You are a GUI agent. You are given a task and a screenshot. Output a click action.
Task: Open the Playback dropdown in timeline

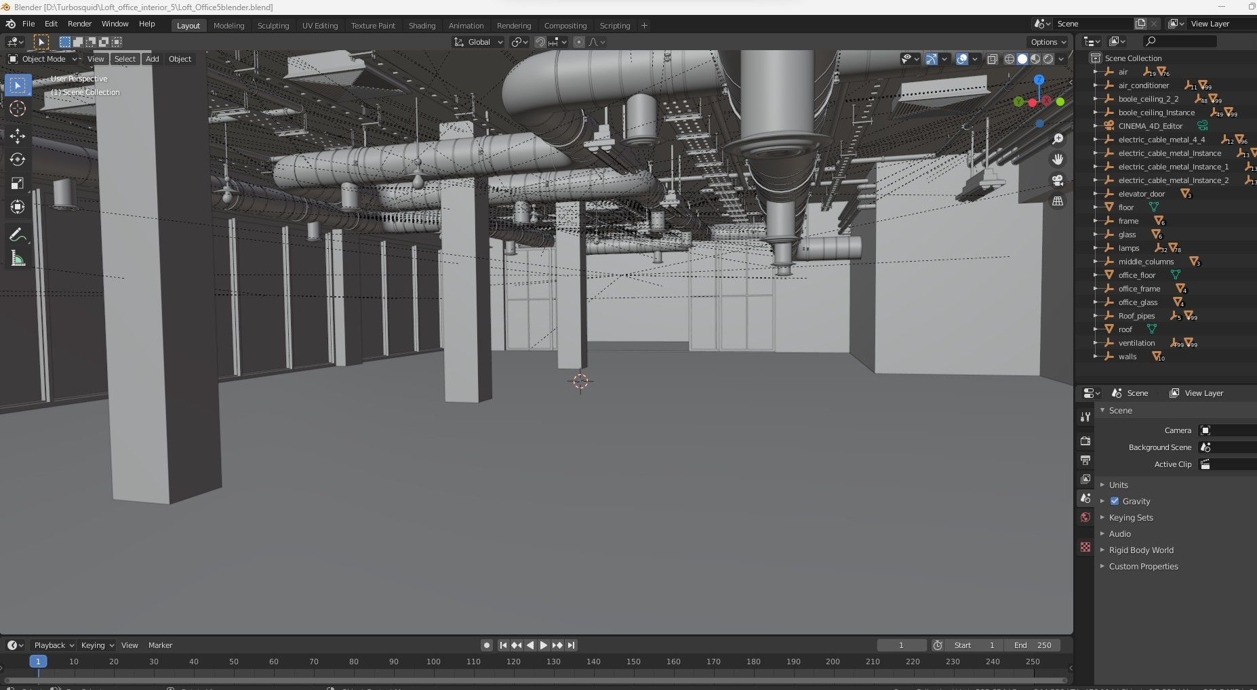tap(54, 645)
